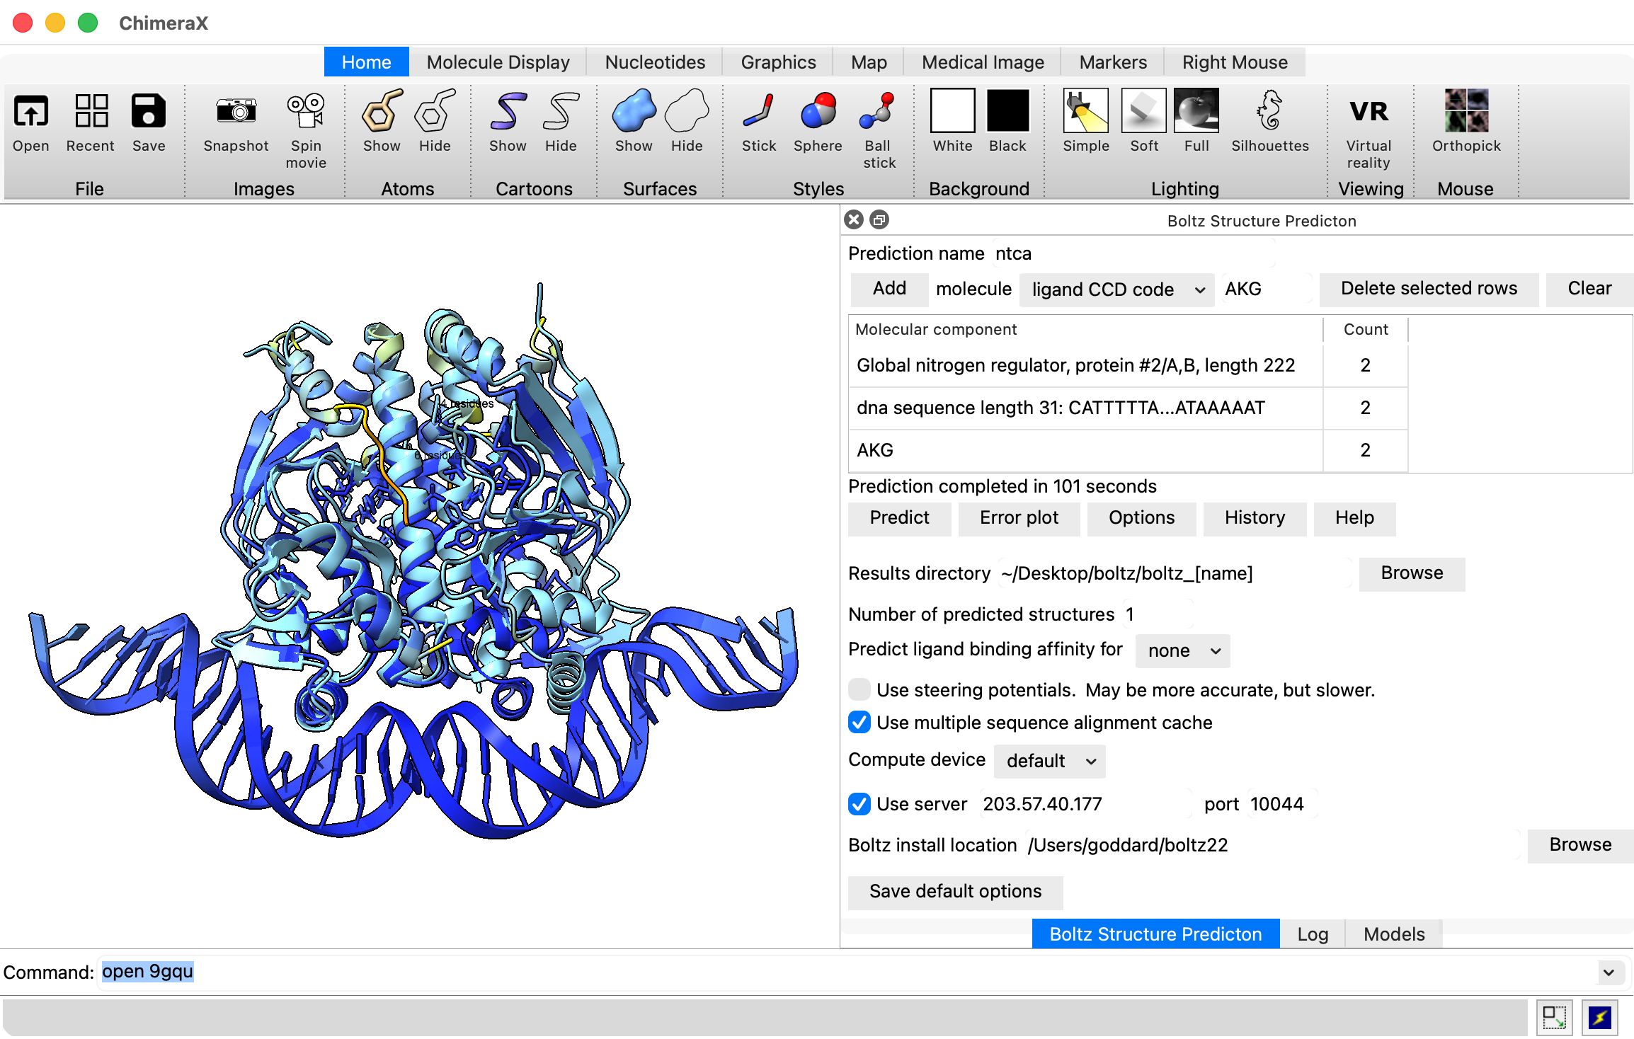Open the ligand CCD code dropdown
This screenshot has width=1634, height=1039.
point(1116,289)
